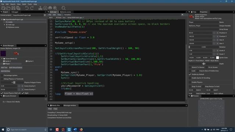Screen dimensions: 235x132
Task: Click the Undo arrow icon
Action: (27, 8)
